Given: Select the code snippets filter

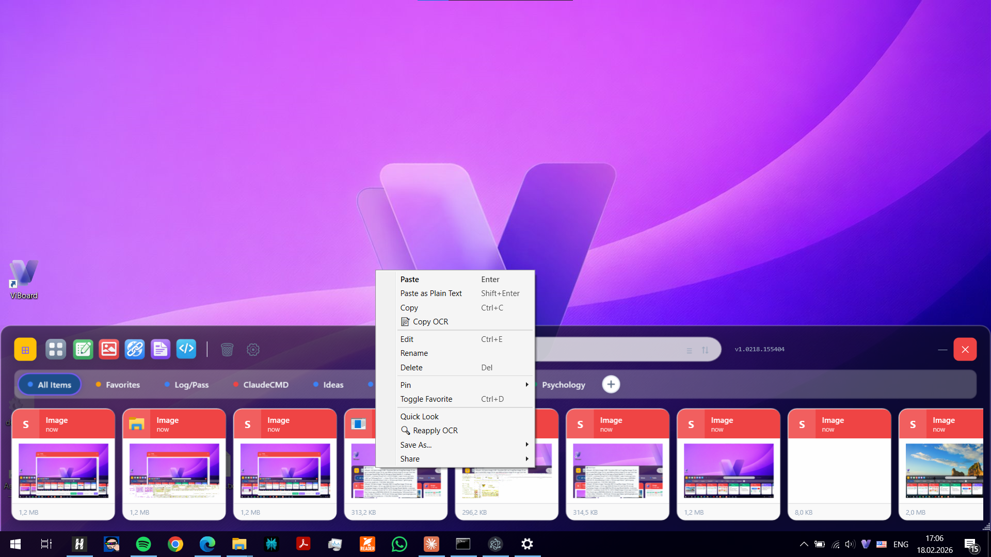Looking at the screenshot, I should [x=186, y=349].
